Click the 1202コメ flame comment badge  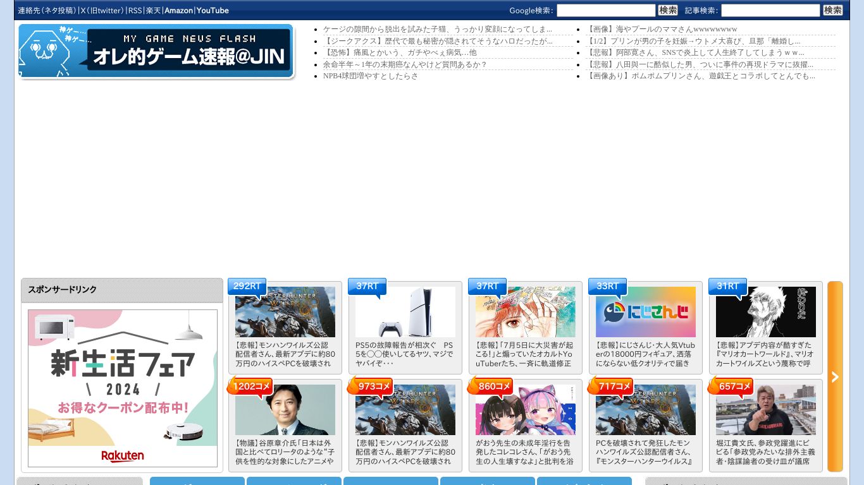[250, 386]
